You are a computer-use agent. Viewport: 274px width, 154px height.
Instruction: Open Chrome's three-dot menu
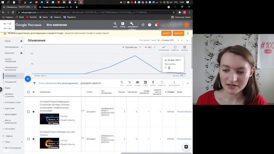click(x=189, y=12)
